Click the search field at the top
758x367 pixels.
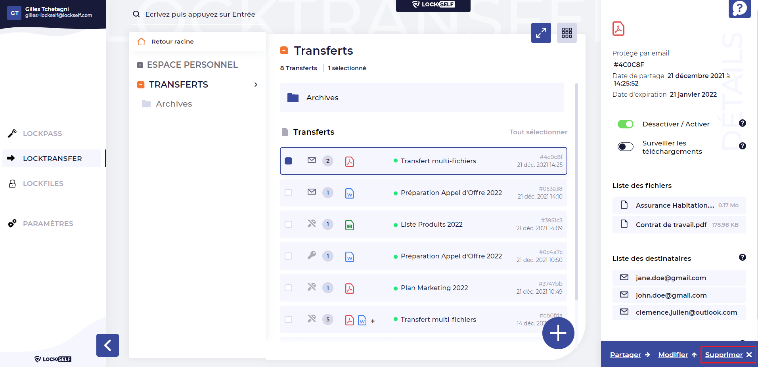coord(200,14)
